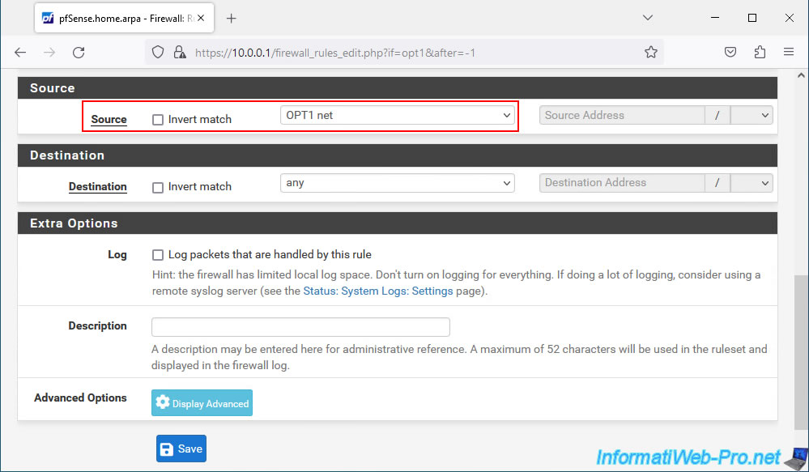Image resolution: width=809 pixels, height=472 pixels.
Task: Expand the Source address subnet mask dropdown
Action: (x=751, y=116)
